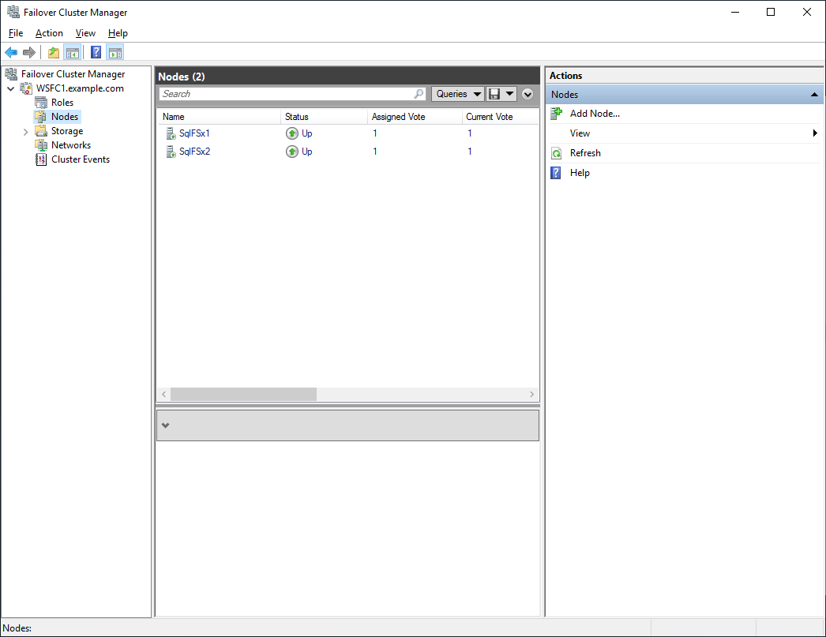826x637 pixels.
Task: Click the scroll right arrow in node list
Action: tap(531, 395)
